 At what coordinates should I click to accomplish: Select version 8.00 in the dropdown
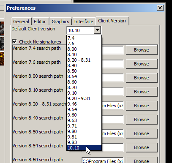point(84,49)
